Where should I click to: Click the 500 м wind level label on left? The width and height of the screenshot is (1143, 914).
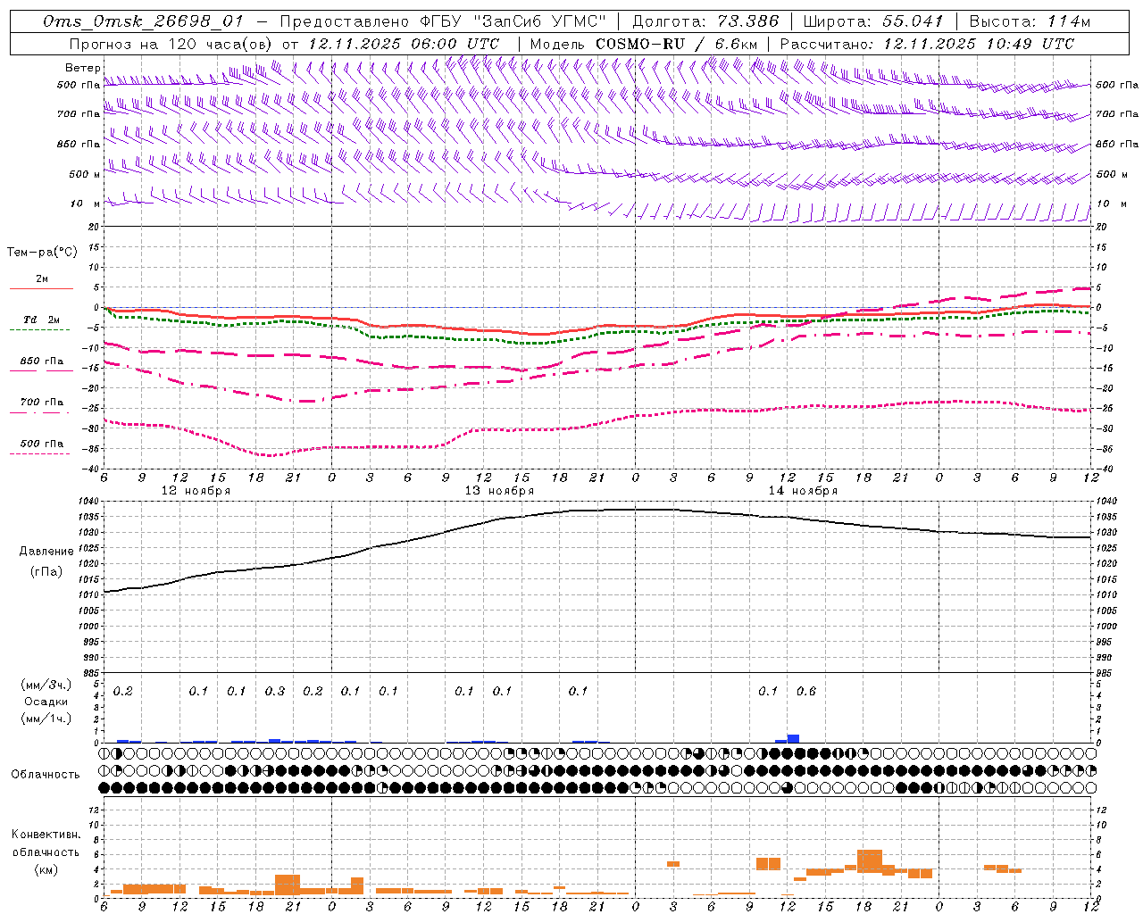(85, 174)
